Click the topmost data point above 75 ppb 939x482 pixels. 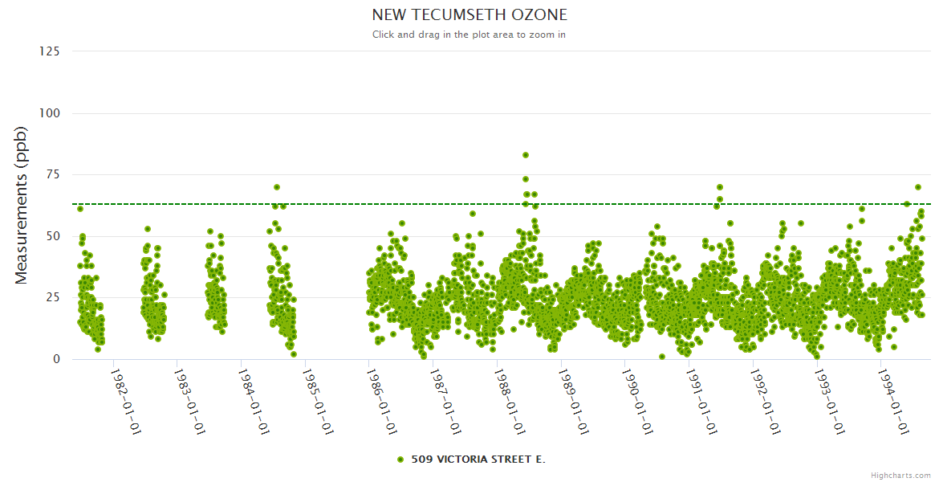[526, 155]
